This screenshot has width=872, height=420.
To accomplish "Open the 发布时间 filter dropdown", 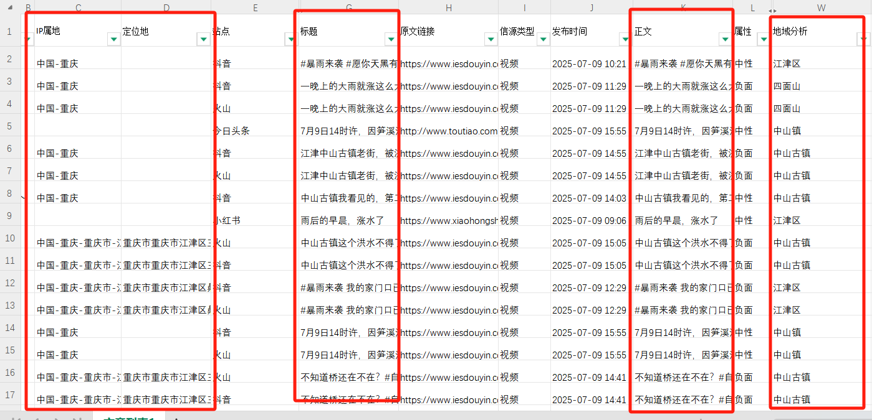I will coord(625,39).
